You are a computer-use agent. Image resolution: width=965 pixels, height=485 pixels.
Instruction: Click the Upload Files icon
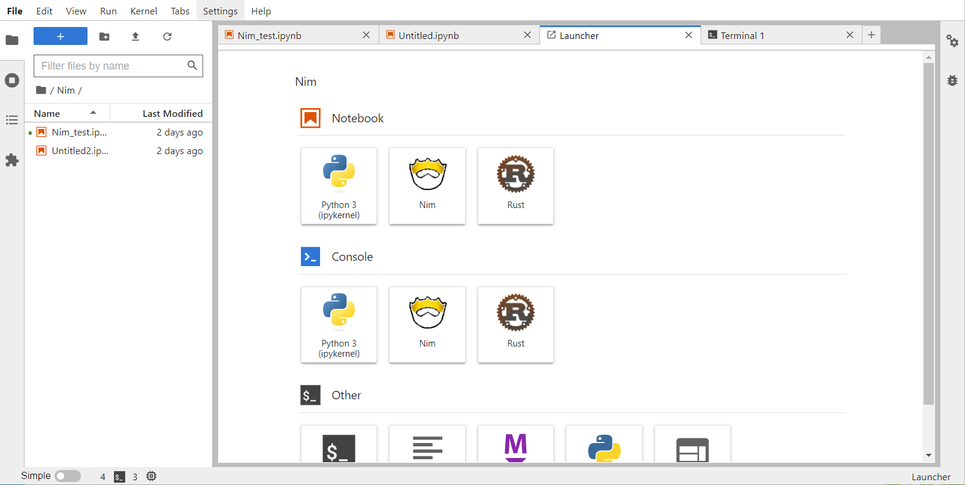click(135, 37)
